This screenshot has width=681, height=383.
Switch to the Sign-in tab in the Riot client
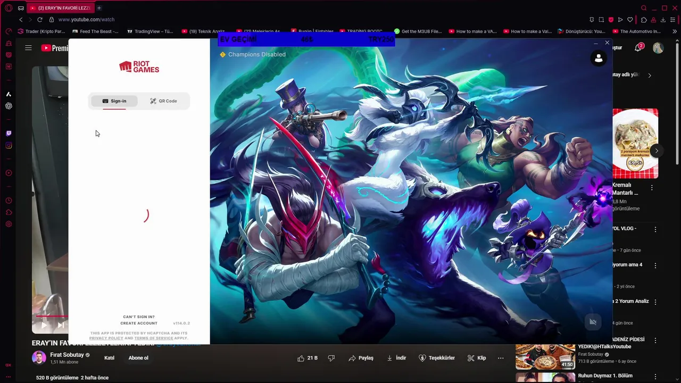[114, 101]
